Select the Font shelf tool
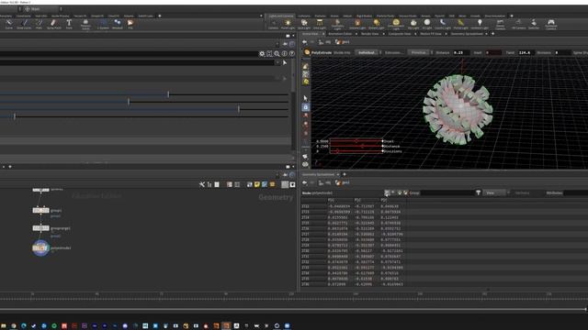Screen dimensions: 588x330 (x=69, y=25)
